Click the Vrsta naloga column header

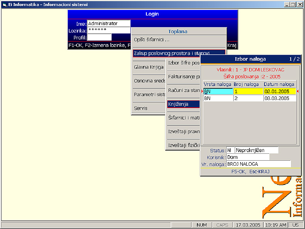pyautogui.click(x=218, y=84)
